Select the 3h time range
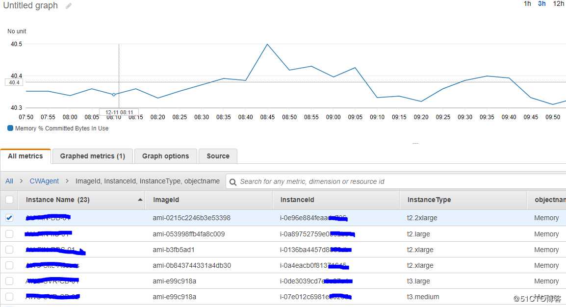Image resolution: width=566 pixels, height=307 pixels. 542,3
